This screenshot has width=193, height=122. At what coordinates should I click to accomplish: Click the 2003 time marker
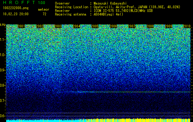(x=58, y=26)
